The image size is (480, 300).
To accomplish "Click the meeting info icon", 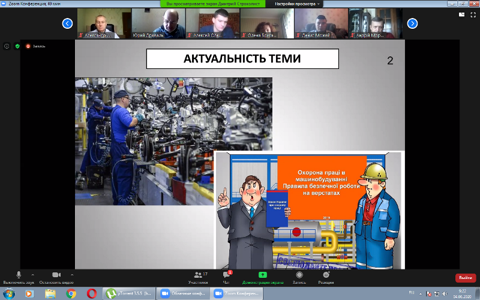I will 7,46.
